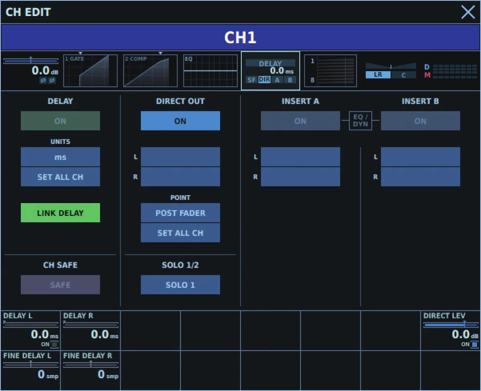481x391 pixels.
Task: Toggle channel SAFE button
Action: click(x=61, y=285)
